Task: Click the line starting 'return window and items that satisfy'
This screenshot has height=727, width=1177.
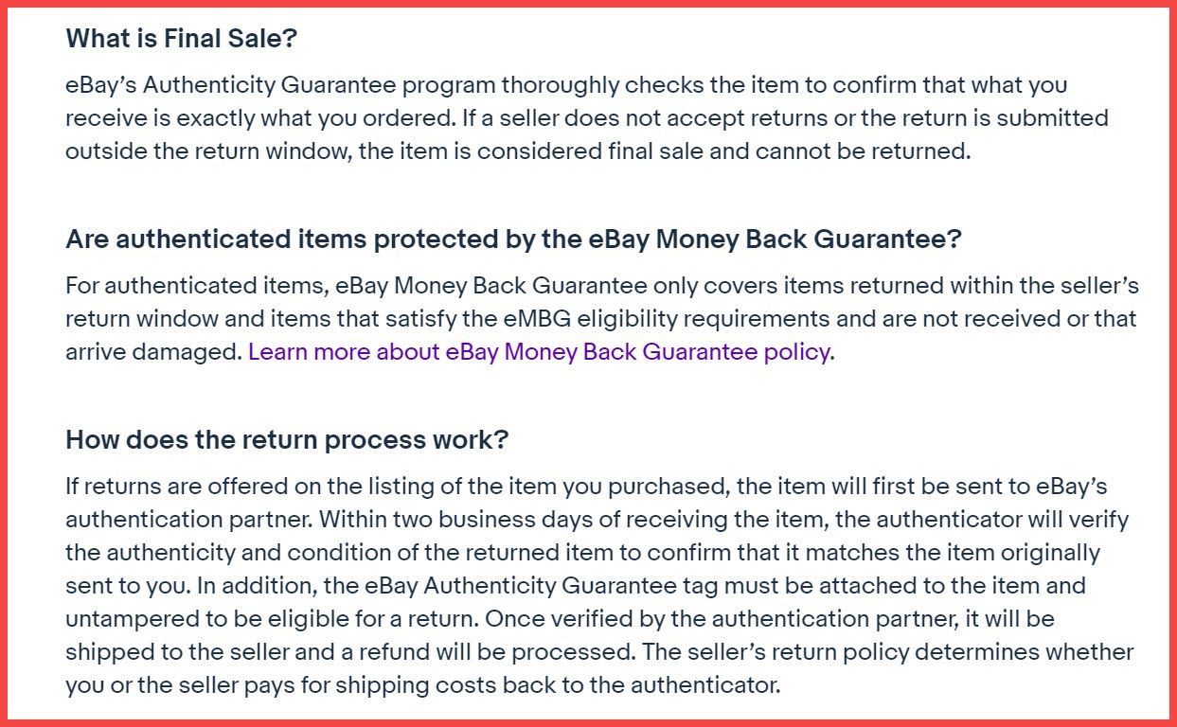Action: tap(601, 319)
